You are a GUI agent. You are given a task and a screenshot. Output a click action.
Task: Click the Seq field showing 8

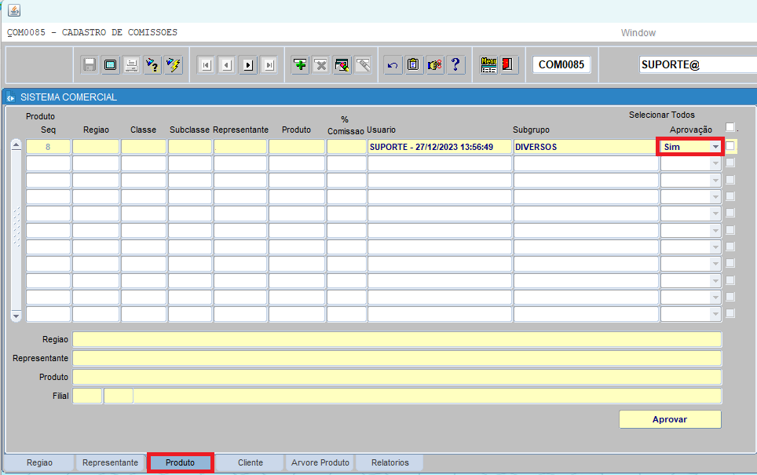point(48,147)
